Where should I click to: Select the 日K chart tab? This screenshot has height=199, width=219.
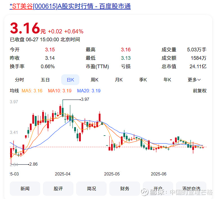(70, 80)
